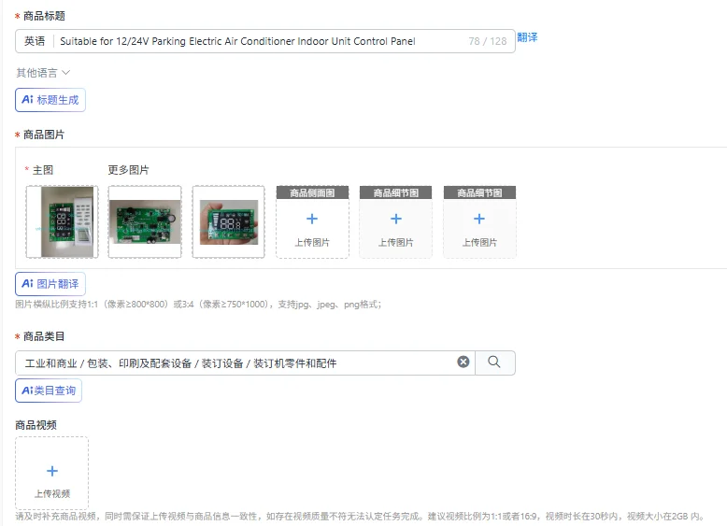Select the main image thumbnail with remote control
Image resolution: width=727 pixels, height=526 pixels.
tap(62, 222)
